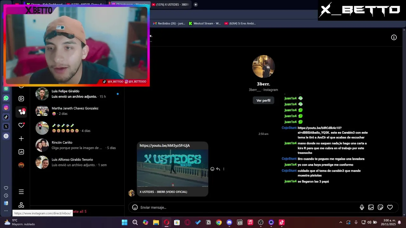Screen dimensions: 406x228
Task: Open chat with Martha Janeth Chavez Gonzalez
Action: (77, 111)
